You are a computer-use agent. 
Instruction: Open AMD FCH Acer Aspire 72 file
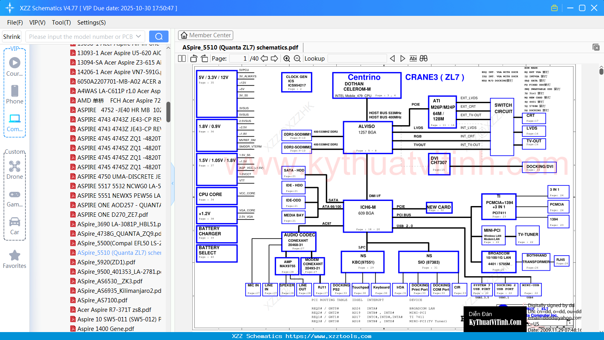coord(116,100)
